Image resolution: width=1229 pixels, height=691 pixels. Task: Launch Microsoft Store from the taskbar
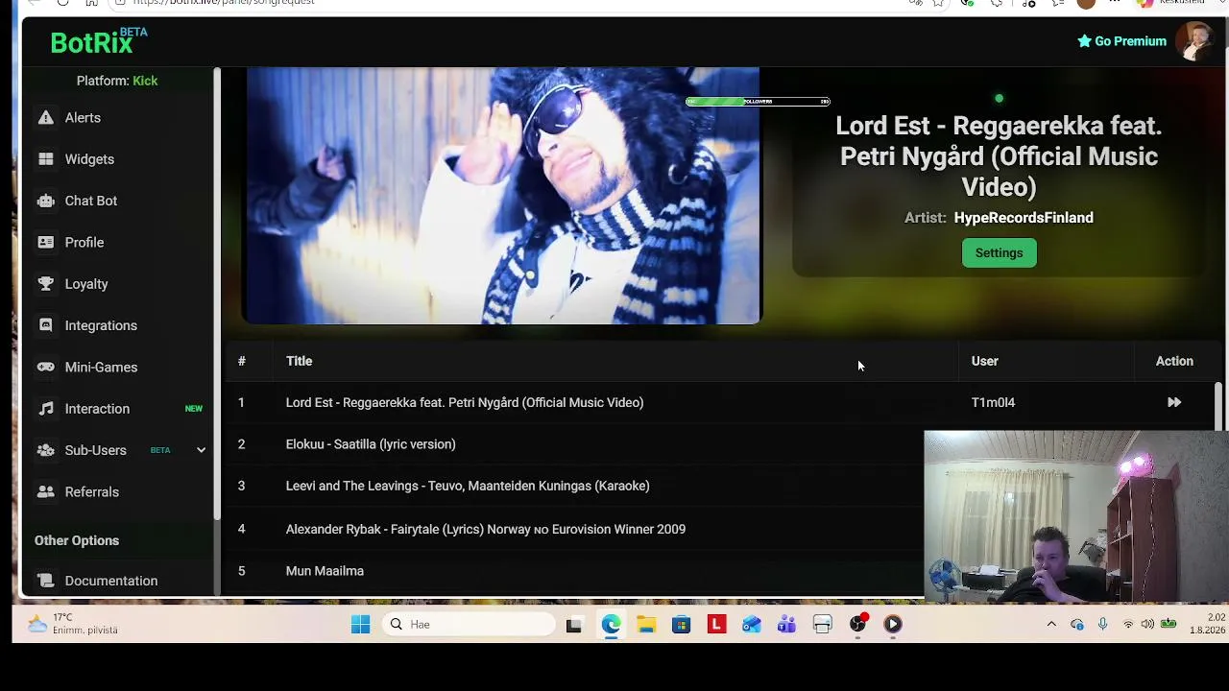pos(681,625)
